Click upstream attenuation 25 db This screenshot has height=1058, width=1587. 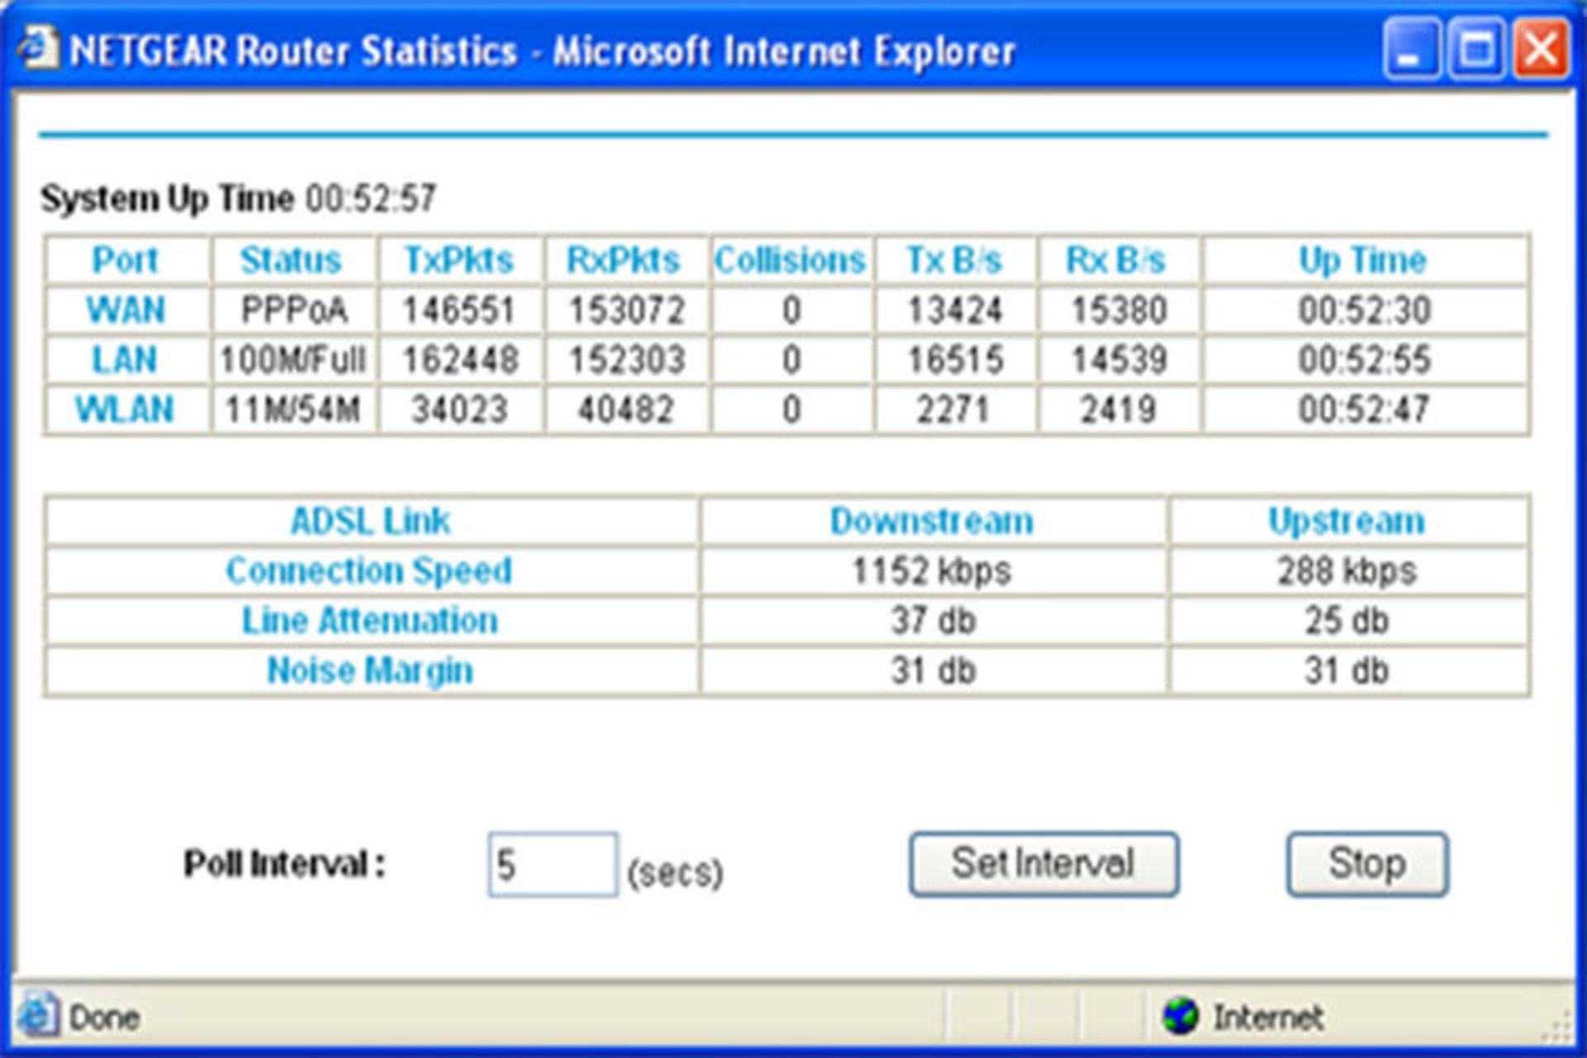(1347, 621)
